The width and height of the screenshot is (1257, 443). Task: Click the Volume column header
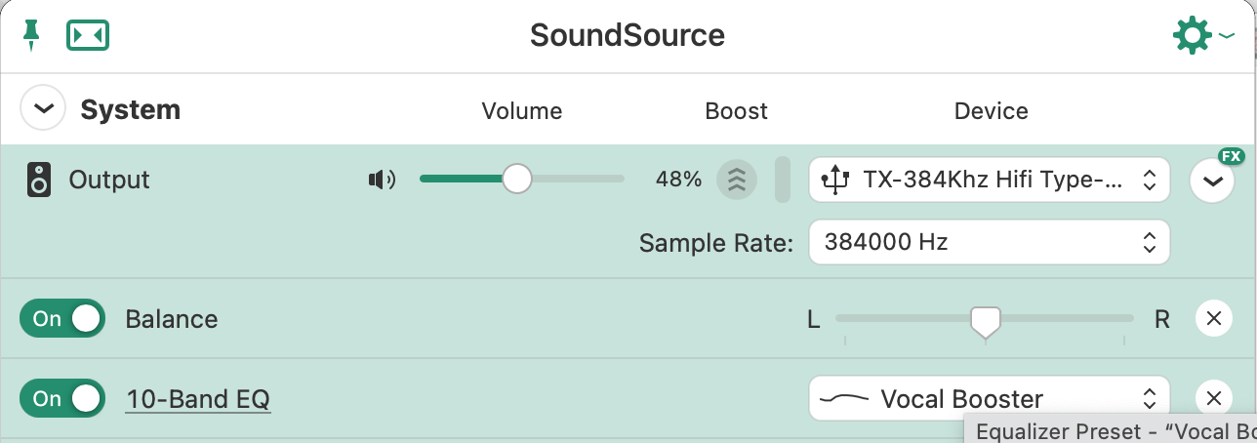click(522, 111)
